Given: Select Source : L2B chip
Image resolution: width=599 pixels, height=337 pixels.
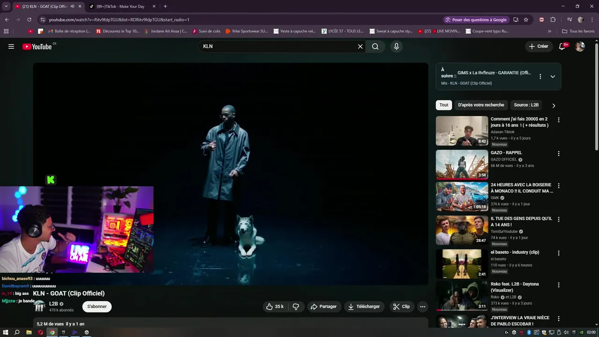Looking at the screenshot, I should (x=526, y=105).
